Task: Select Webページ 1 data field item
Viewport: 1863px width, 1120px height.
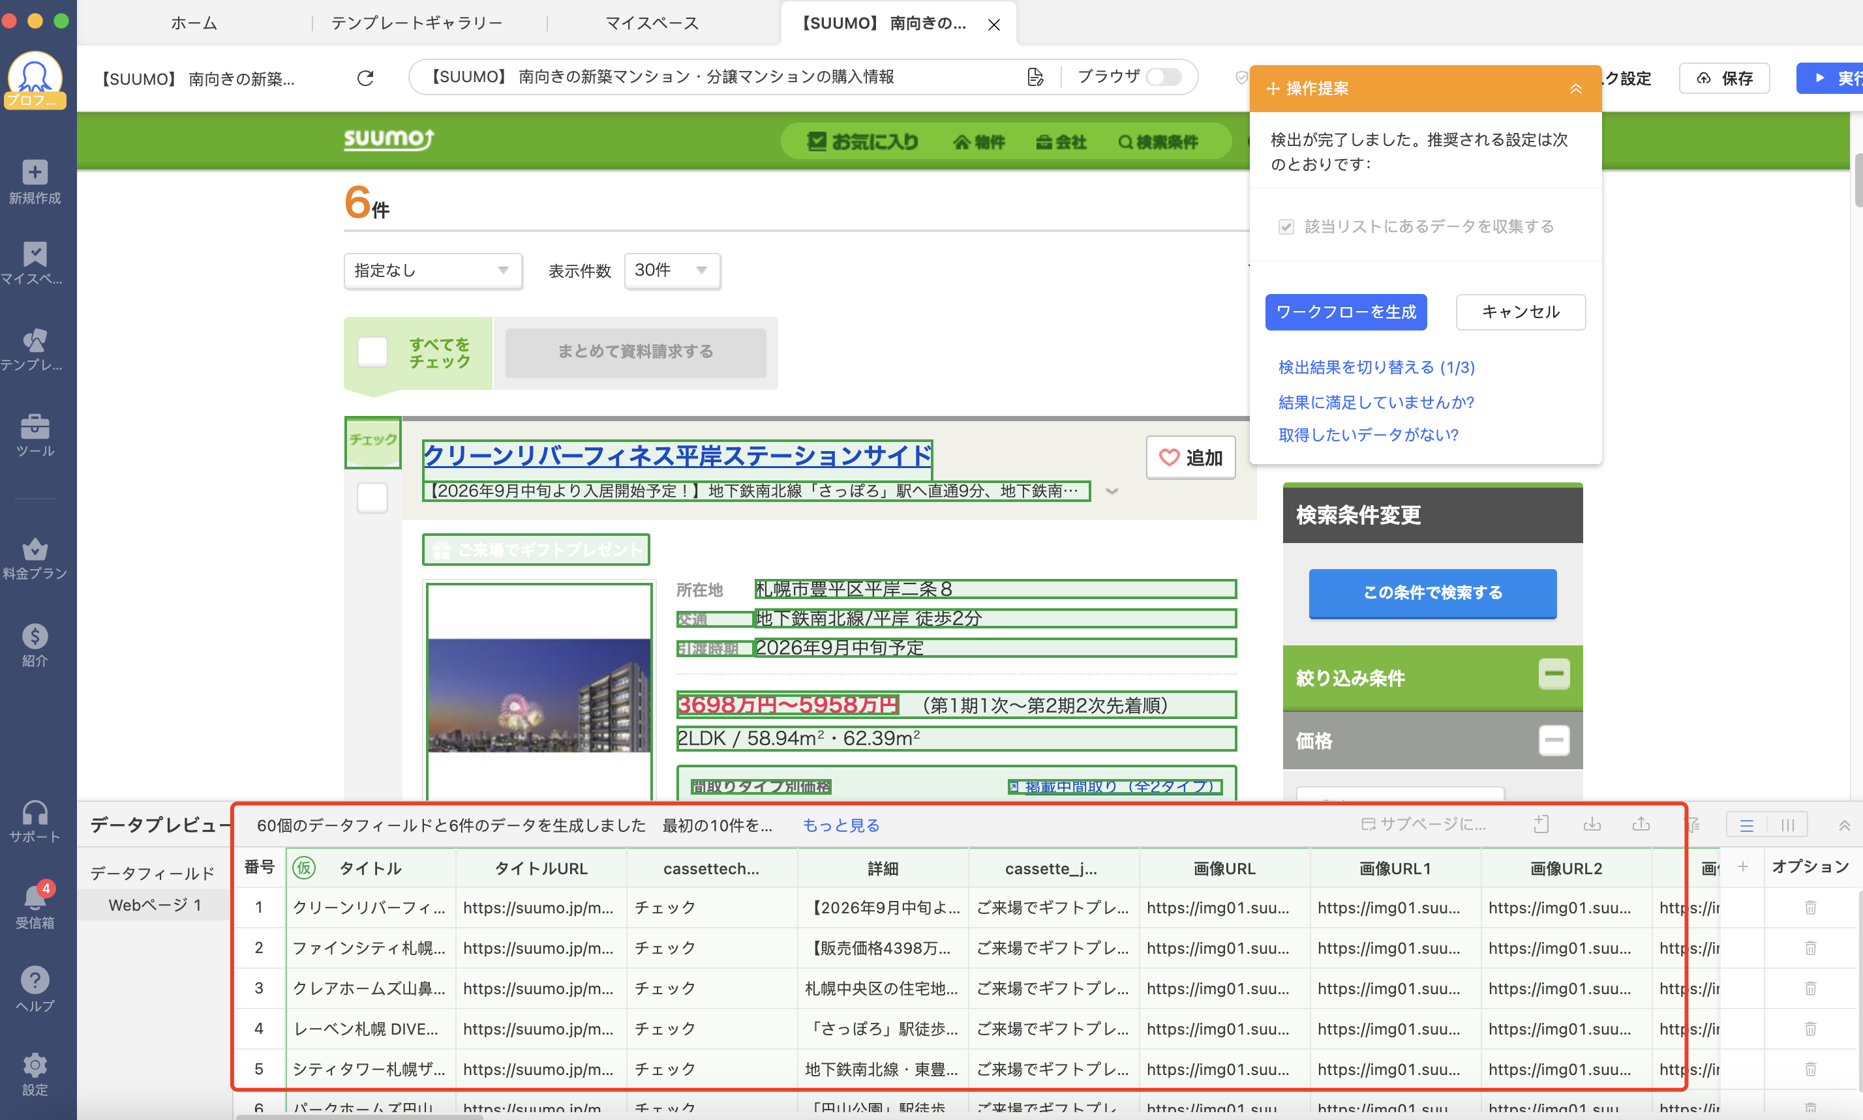Action: tap(155, 905)
